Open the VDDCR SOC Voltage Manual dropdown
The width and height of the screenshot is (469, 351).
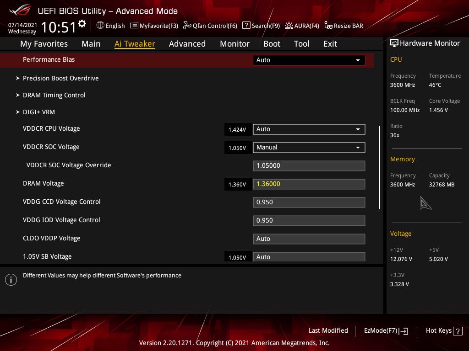pos(309,148)
